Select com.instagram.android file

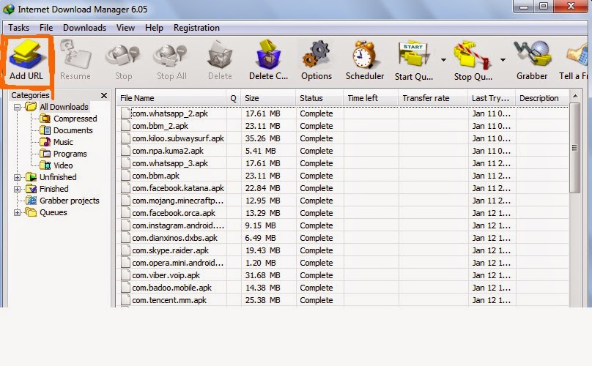[178, 225]
